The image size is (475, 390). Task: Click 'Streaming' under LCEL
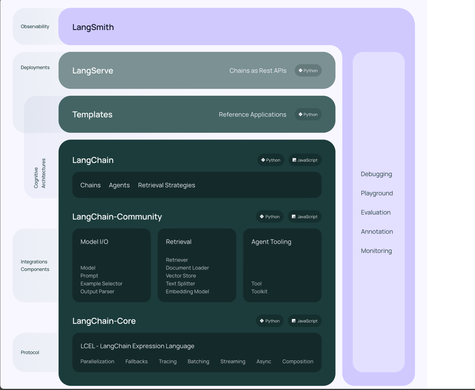(x=233, y=361)
